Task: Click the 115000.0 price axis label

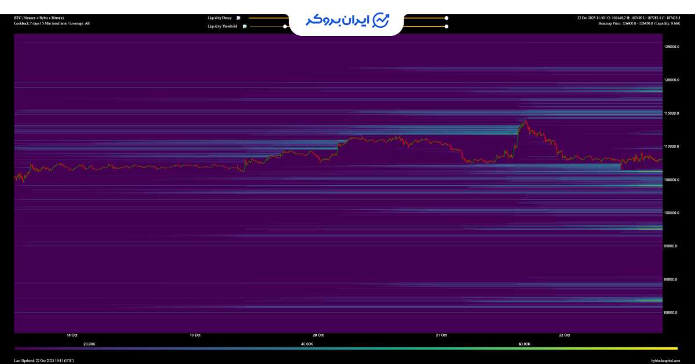Action: (x=671, y=114)
